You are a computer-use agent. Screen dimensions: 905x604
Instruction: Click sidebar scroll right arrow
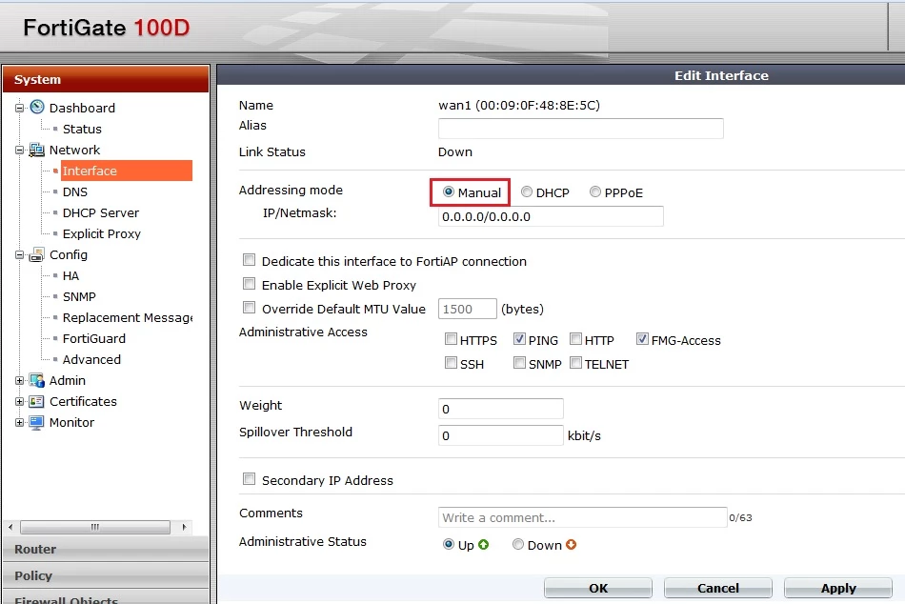click(x=184, y=527)
